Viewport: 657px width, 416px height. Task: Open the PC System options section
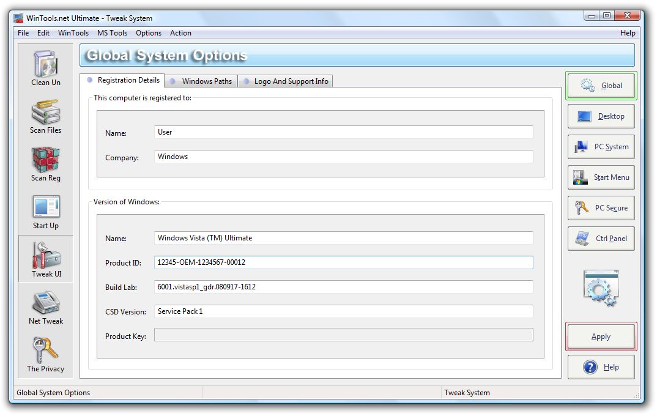pos(601,147)
